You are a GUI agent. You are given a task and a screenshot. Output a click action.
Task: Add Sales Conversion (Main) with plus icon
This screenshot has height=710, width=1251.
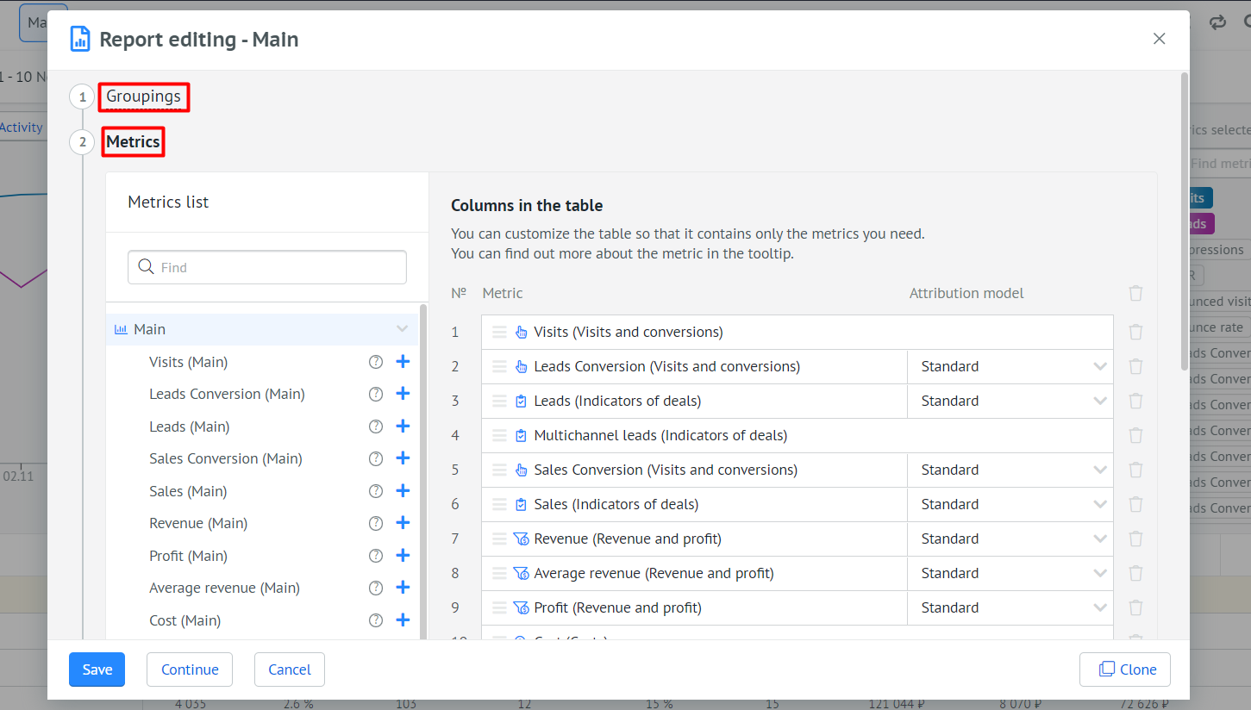[x=403, y=458]
